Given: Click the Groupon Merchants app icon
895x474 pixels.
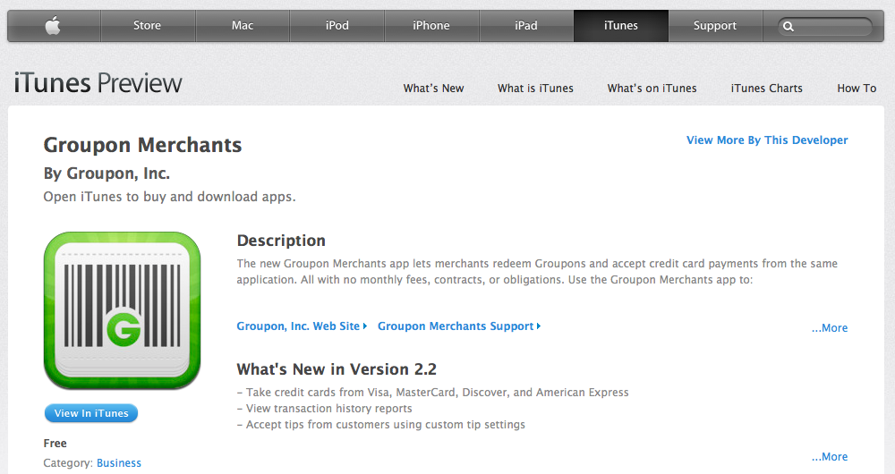Looking at the screenshot, I should pyautogui.click(x=122, y=310).
